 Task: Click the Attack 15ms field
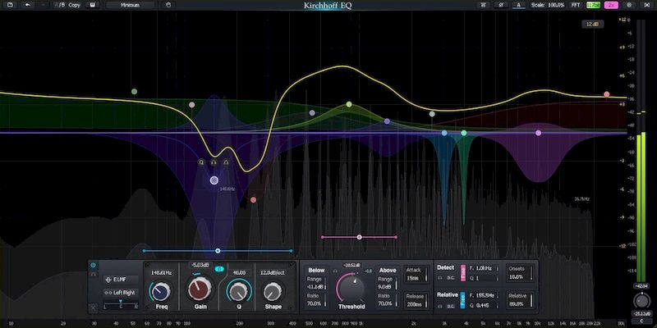(x=416, y=275)
